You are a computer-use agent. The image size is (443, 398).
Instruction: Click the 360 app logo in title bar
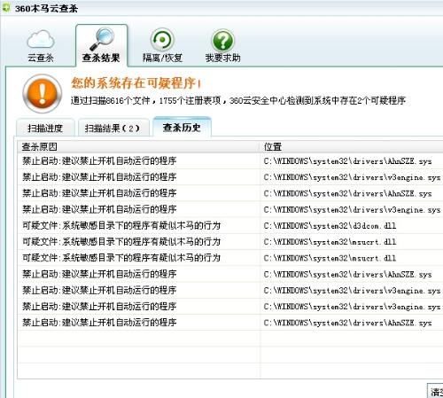click(6, 8)
